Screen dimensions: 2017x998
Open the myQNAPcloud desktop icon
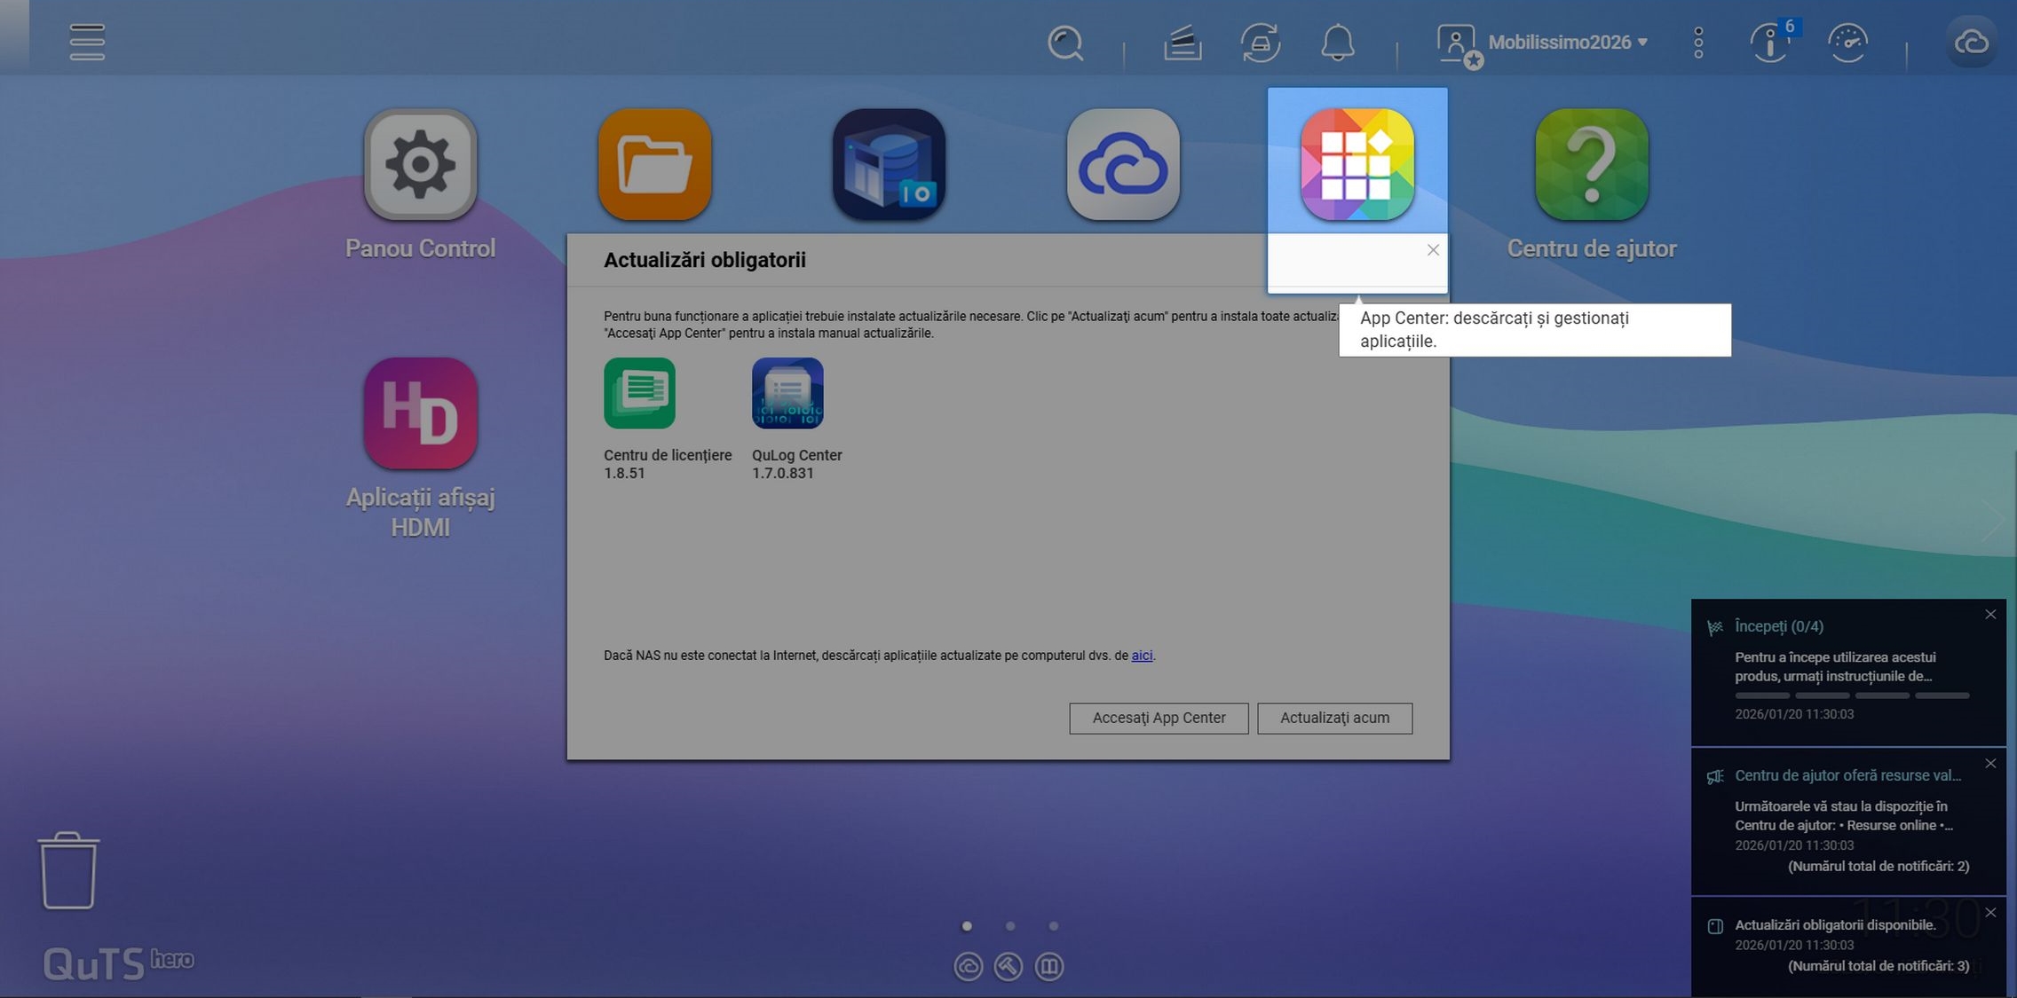click(x=1123, y=165)
